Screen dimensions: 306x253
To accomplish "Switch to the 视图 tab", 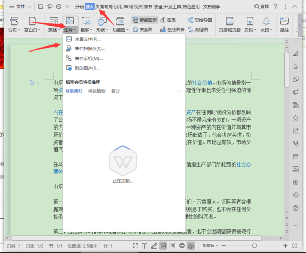I will click(x=138, y=7).
